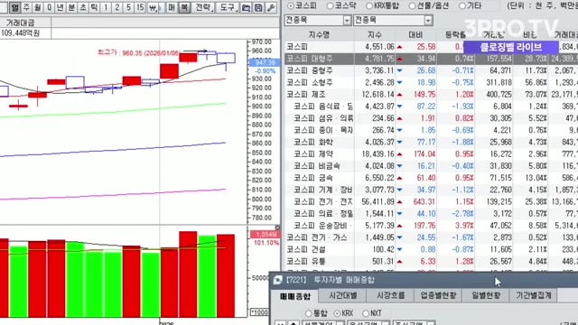Toggle the 복 button in chart toolbar
Screen dimensions: 578x325
click(x=184, y=7)
